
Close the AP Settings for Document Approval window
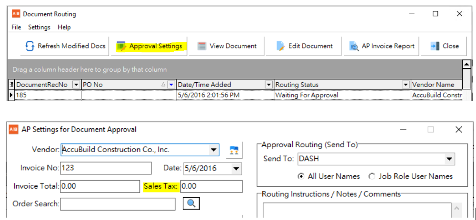point(459,130)
